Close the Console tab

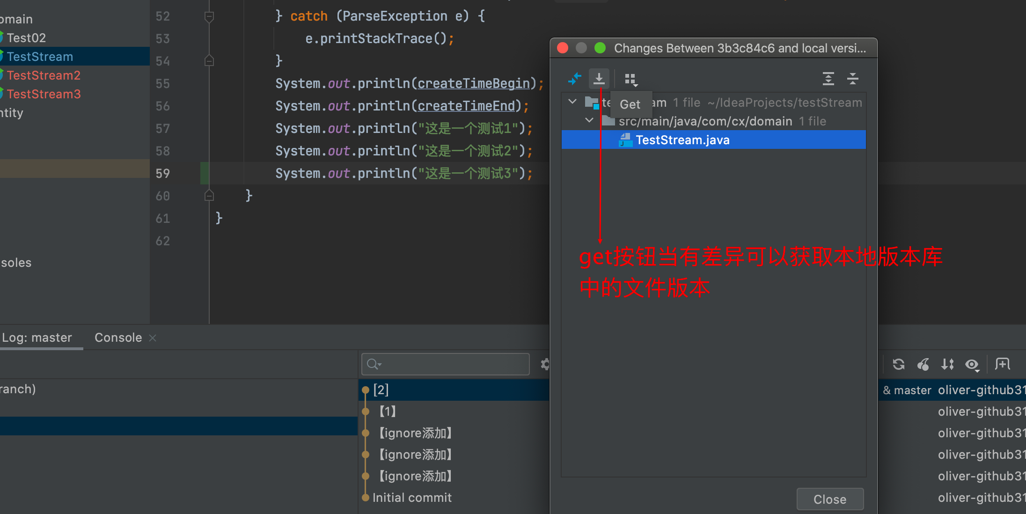pyautogui.click(x=153, y=338)
